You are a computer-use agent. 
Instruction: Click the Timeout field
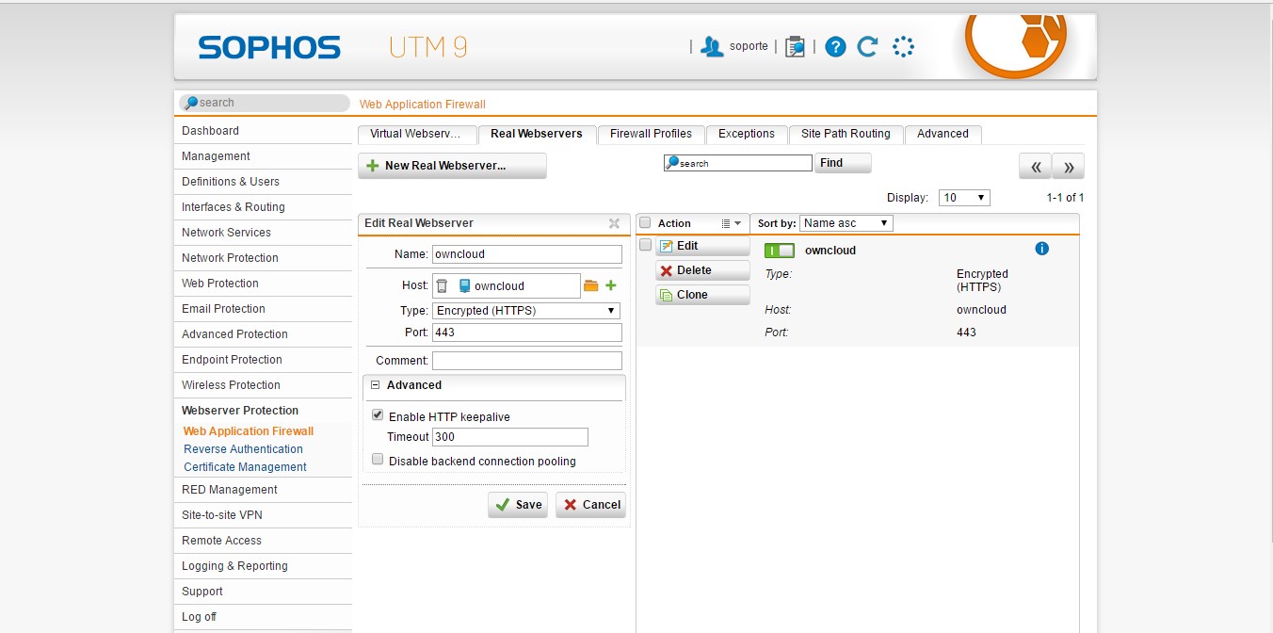point(510,437)
